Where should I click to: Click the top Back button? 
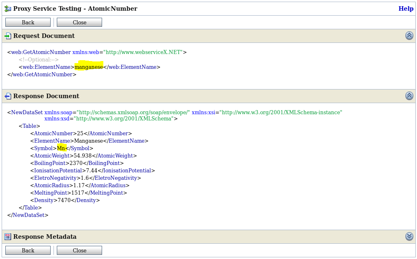click(28, 22)
